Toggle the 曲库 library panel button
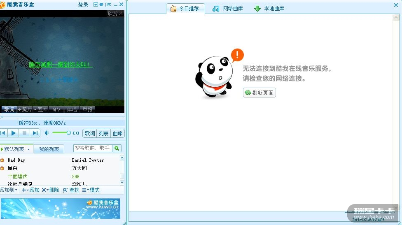 [117, 133]
